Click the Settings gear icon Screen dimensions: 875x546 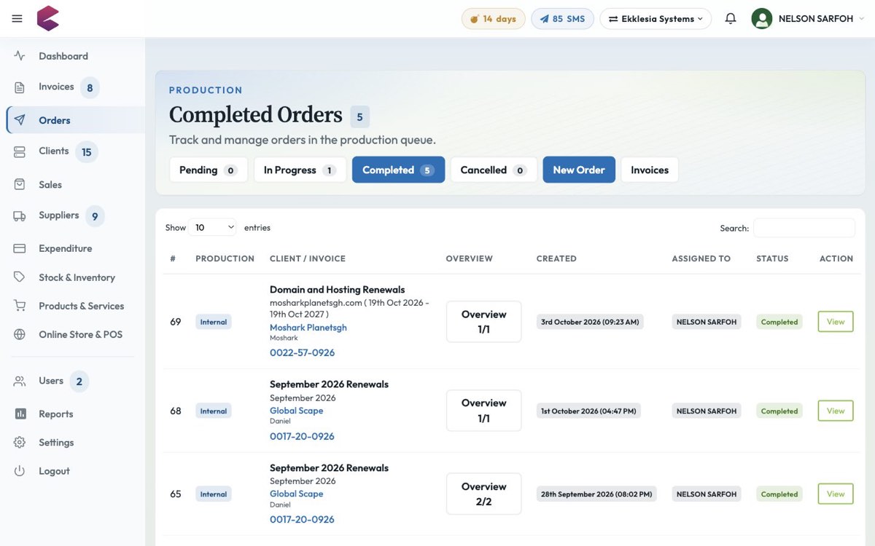(x=20, y=443)
